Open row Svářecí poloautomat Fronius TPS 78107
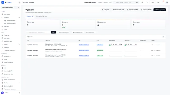170x95 pixels. (96, 50)
